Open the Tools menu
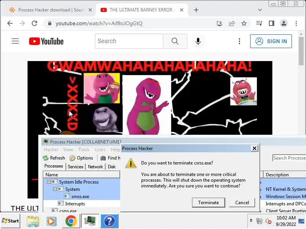This screenshot has width=306, height=229. [x=84, y=150]
